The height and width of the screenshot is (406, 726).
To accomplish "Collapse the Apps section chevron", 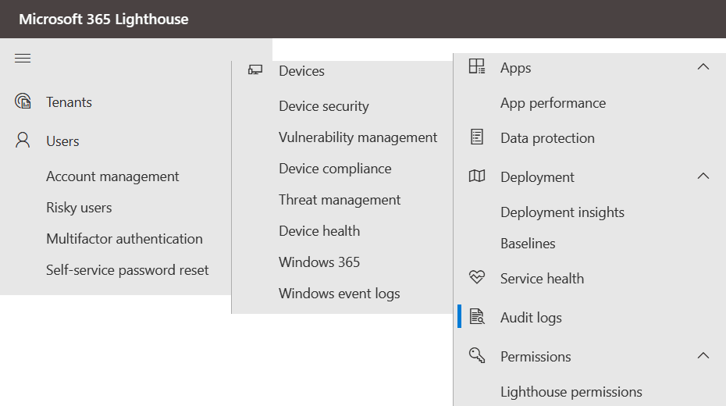I will tap(703, 67).
